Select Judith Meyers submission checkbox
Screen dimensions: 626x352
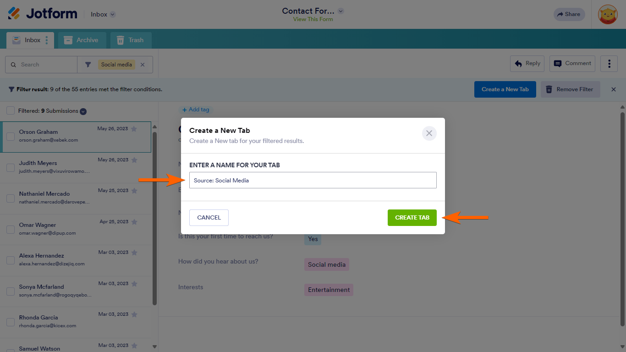(x=11, y=168)
